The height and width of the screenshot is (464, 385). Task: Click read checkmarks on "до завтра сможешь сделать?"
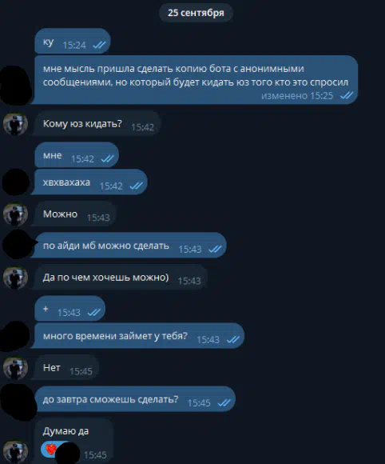click(224, 402)
